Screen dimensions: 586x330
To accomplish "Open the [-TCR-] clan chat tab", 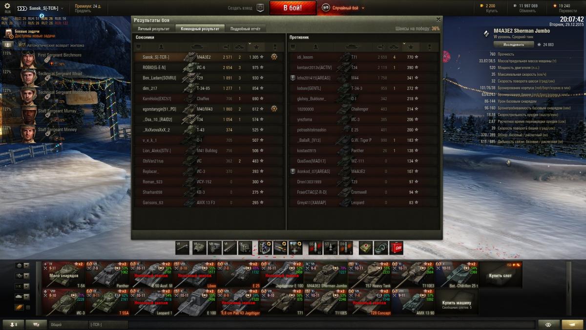I will point(107,325).
